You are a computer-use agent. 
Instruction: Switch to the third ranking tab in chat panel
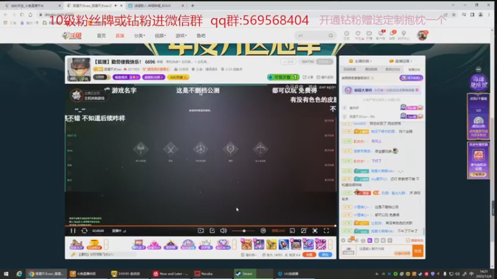click(393, 69)
